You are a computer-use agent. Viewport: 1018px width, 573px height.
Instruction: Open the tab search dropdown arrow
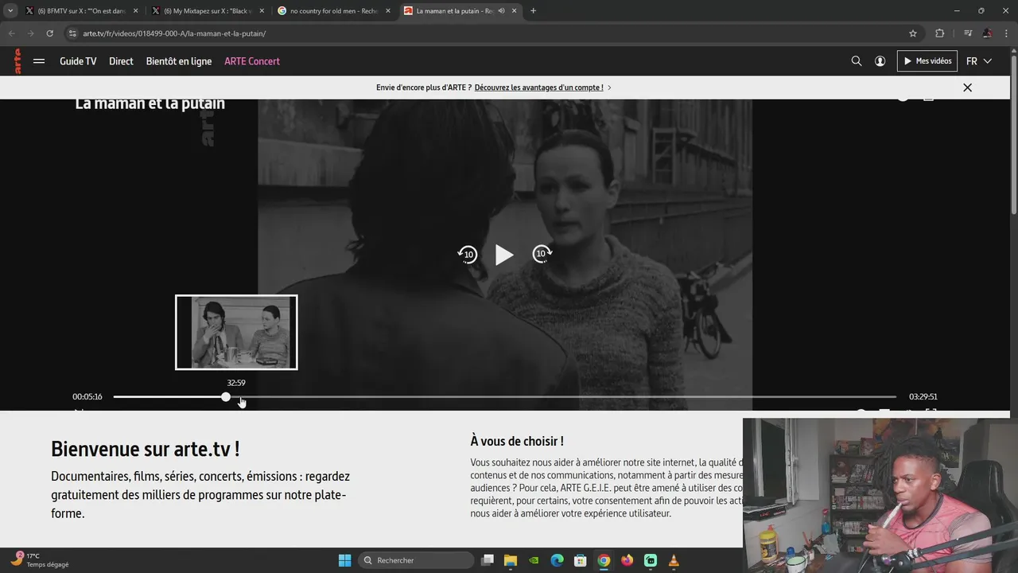click(x=10, y=11)
